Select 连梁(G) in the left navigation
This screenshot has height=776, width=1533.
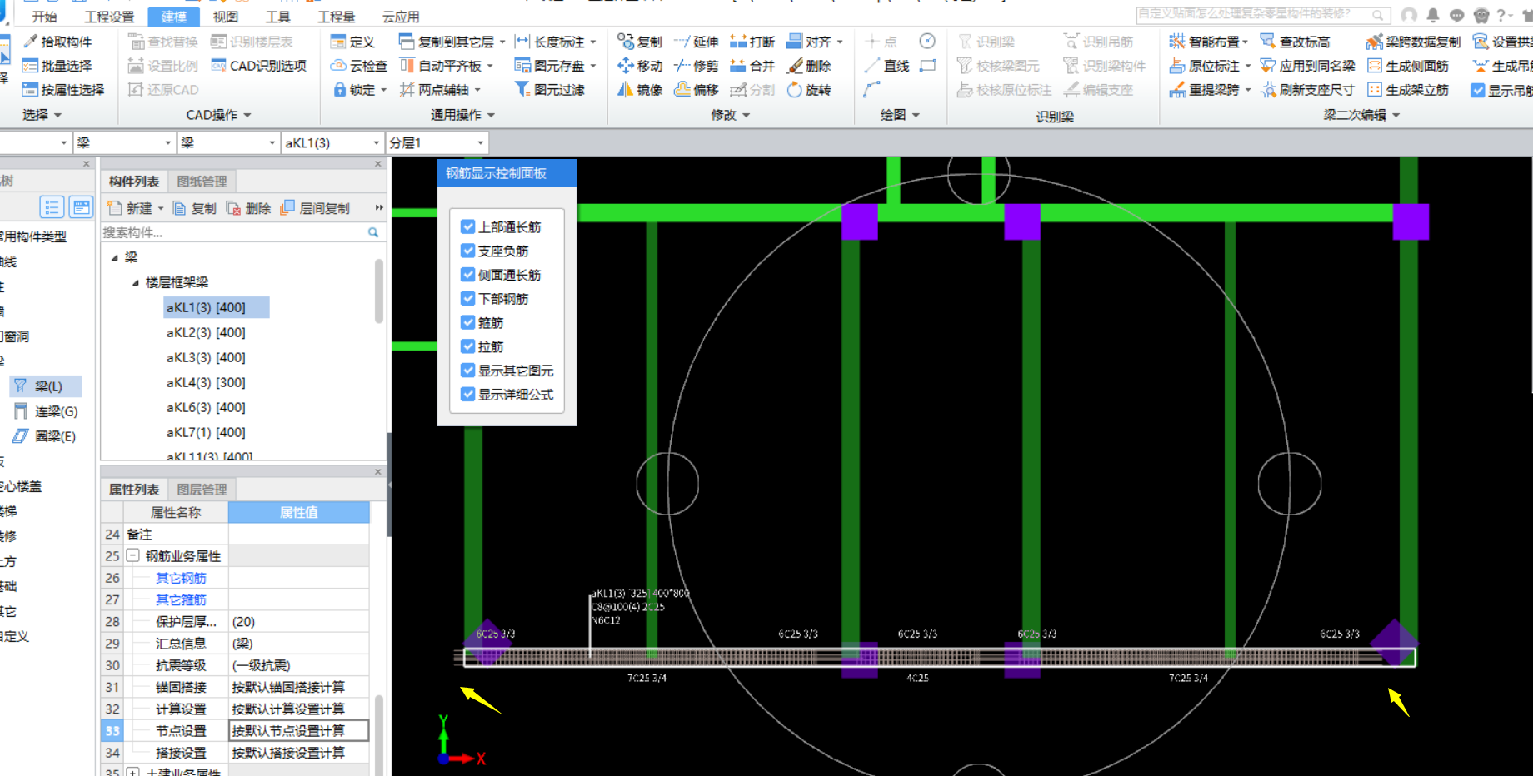pos(46,411)
